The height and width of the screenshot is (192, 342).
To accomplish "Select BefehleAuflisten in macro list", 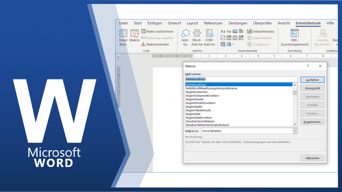I will pos(239,85).
